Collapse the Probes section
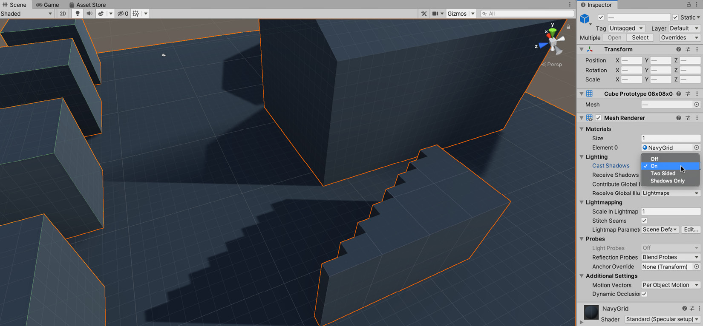 click(x=582, y=239)
